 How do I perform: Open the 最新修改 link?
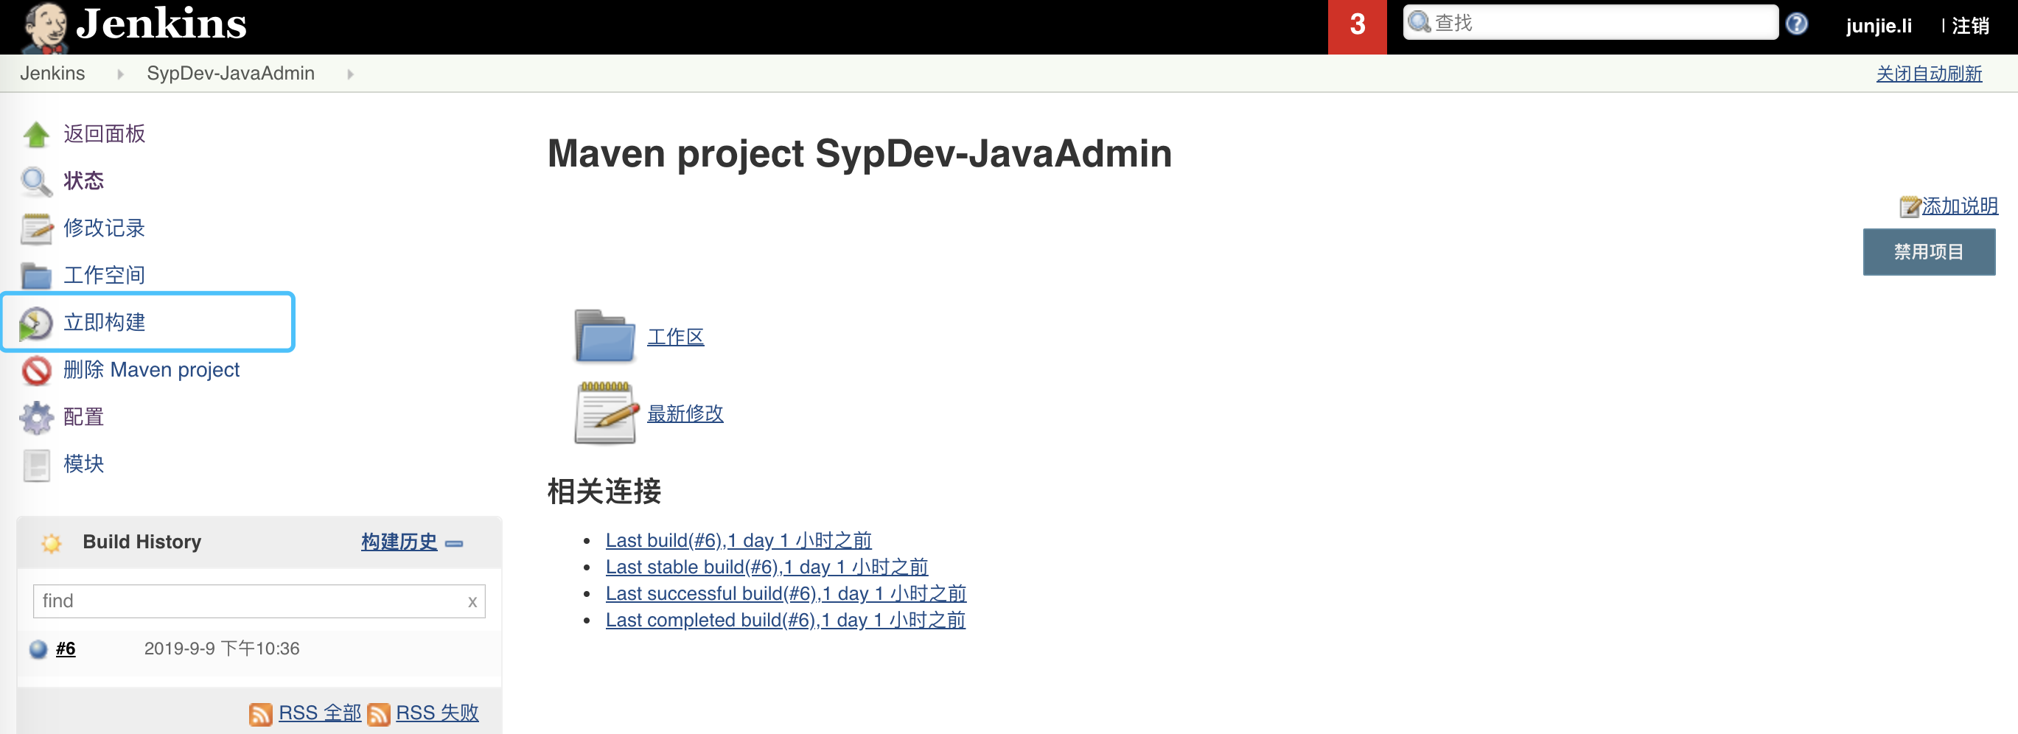(x=685, y=413)
